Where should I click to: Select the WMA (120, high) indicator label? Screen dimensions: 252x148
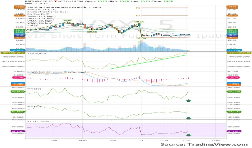[x=41, y=16]
